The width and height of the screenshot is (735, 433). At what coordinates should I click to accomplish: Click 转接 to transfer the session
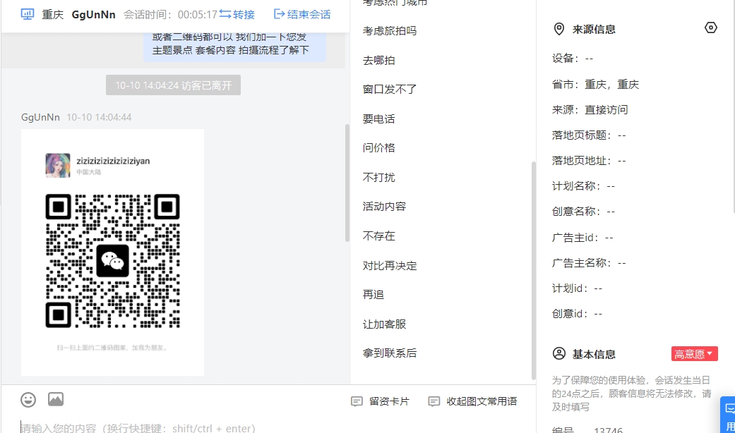pyautogui.click(x=244, y=15)
